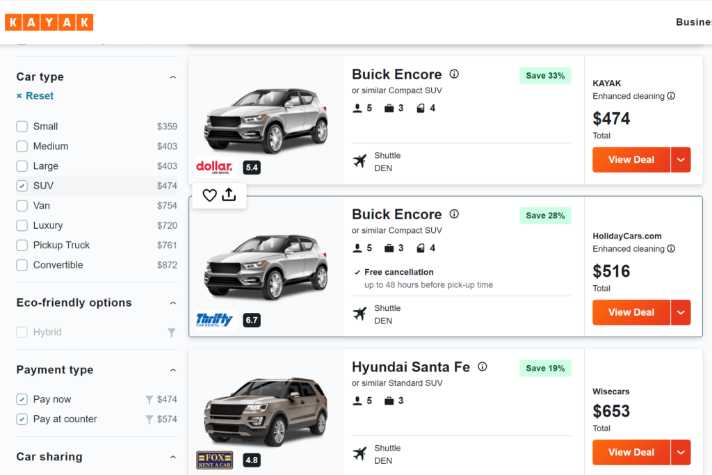Collapse the Eco-friendly options section
The width and height of the screenshot is (712, 475).
click(173, 303)
